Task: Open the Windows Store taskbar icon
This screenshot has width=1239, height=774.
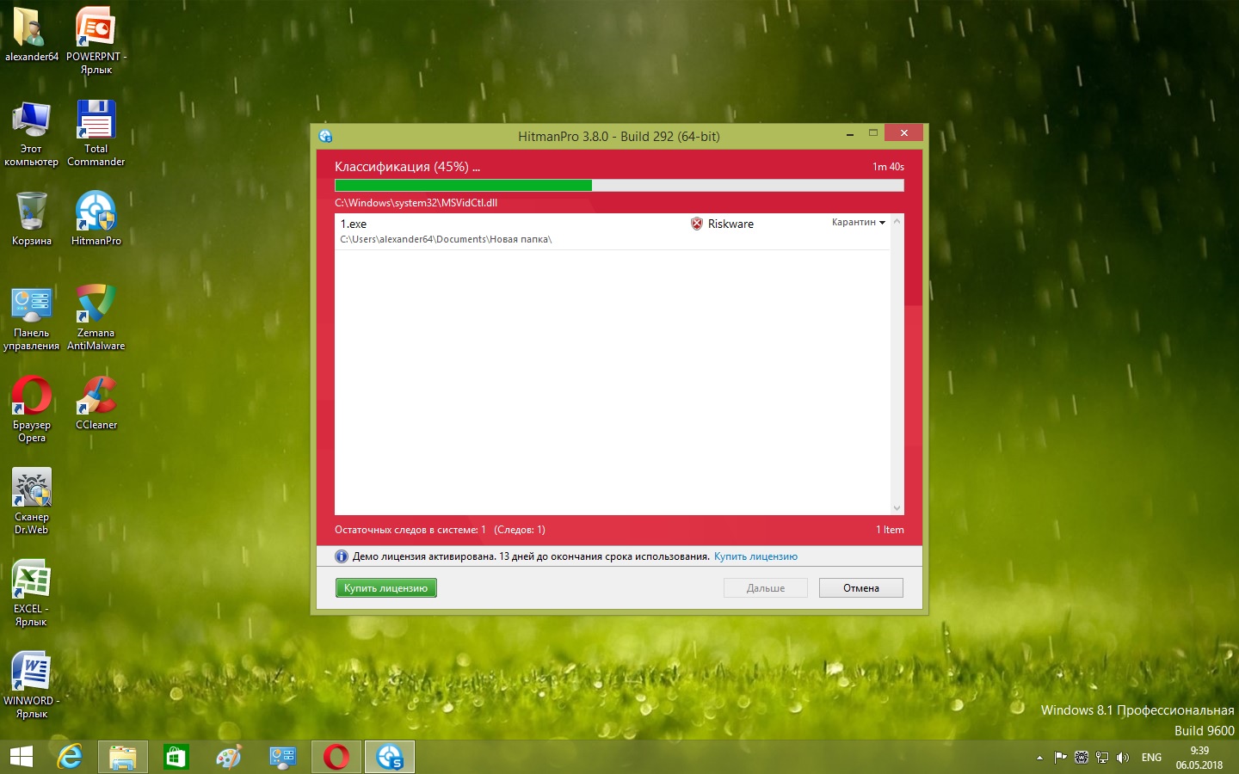Action: 176,757
